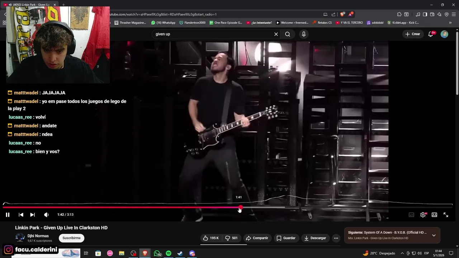Open the Welcome • freemed... bookmark

292,23
